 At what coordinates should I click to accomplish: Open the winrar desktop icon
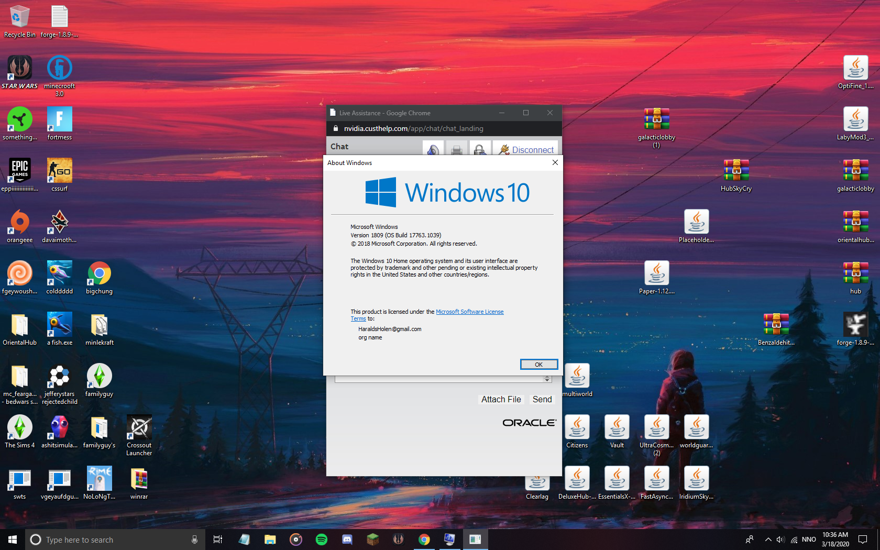click(x=139, y=483)
